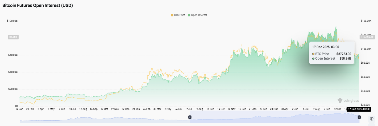Grab the left range slider handle

point(190,117)
